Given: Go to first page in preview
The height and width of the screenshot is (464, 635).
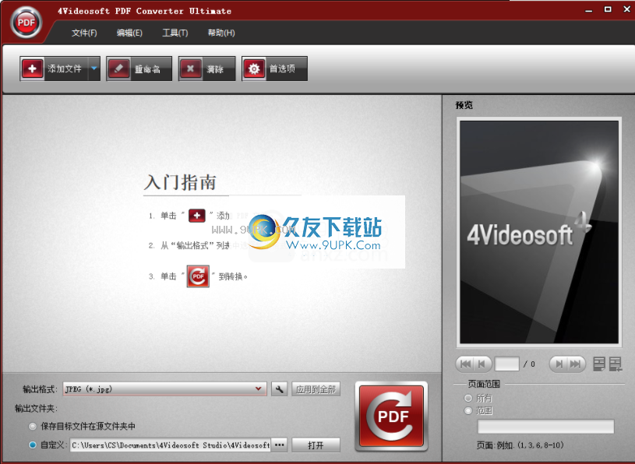Looking at the screenshot, I should (465, 364).
